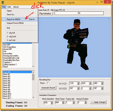This screenshot has width=113, height=111.
Task: Click stepper arrows of the -463 field
Action: click(x=102, y=83)
